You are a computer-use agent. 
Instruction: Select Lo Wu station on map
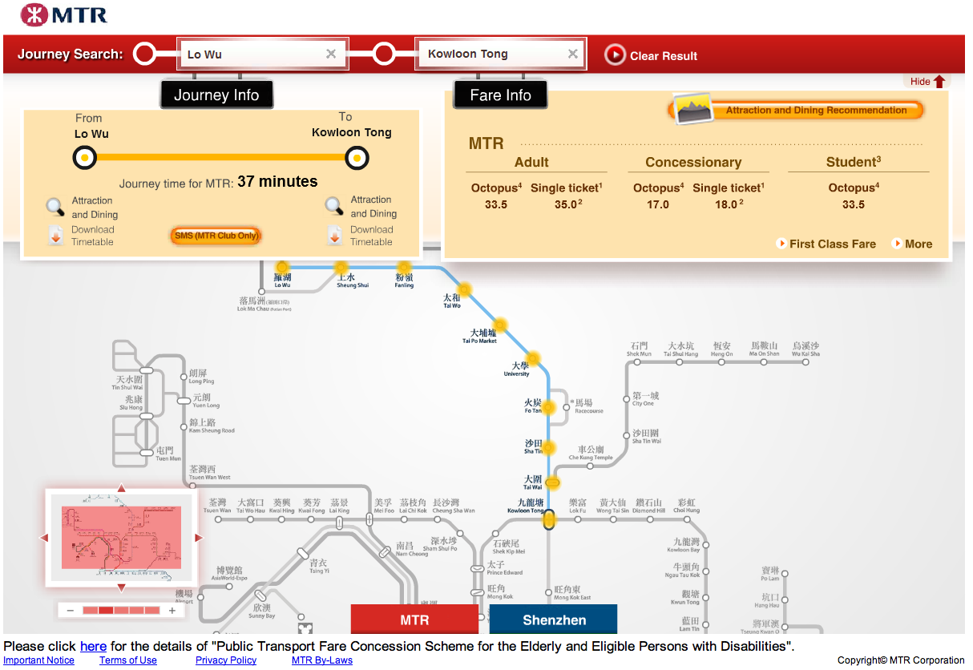282,267
